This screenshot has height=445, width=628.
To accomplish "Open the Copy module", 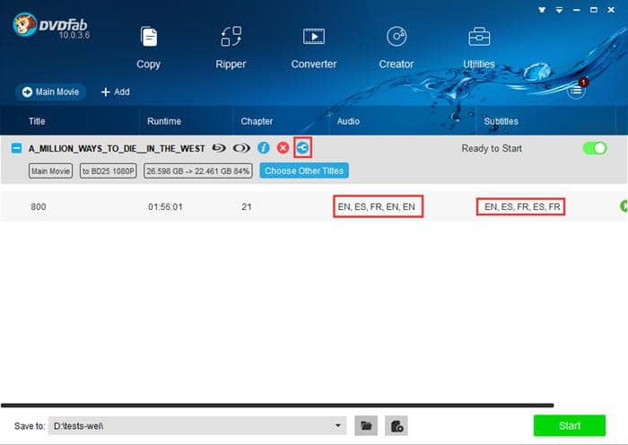I will coord(149,48).
